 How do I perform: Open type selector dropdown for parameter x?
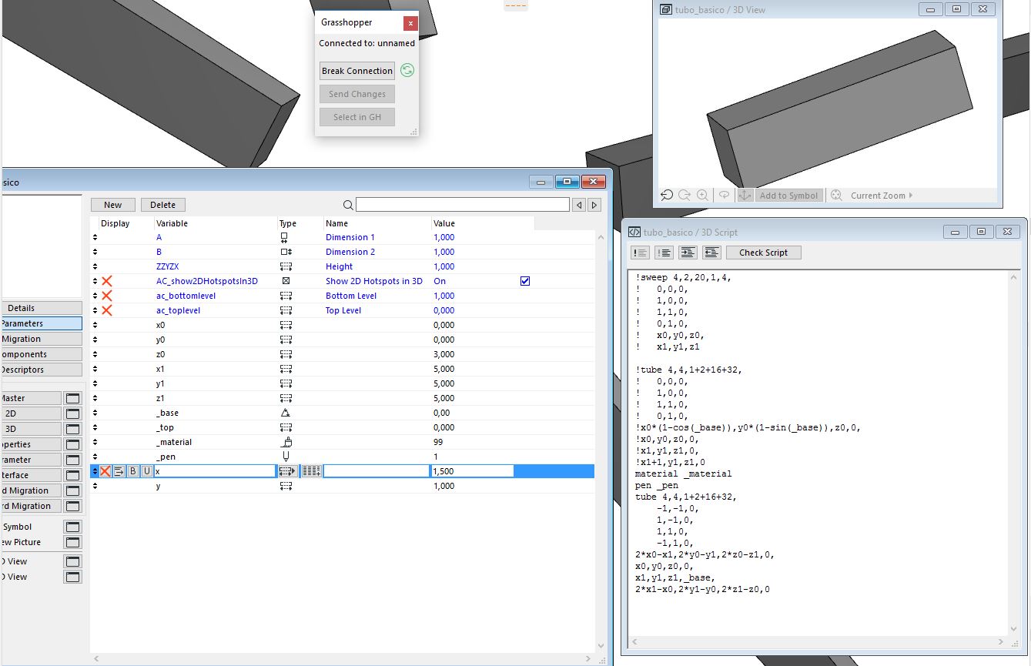pos(287,471)
